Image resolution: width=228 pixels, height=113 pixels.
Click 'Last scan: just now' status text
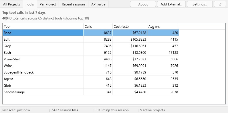click(16, 110)
